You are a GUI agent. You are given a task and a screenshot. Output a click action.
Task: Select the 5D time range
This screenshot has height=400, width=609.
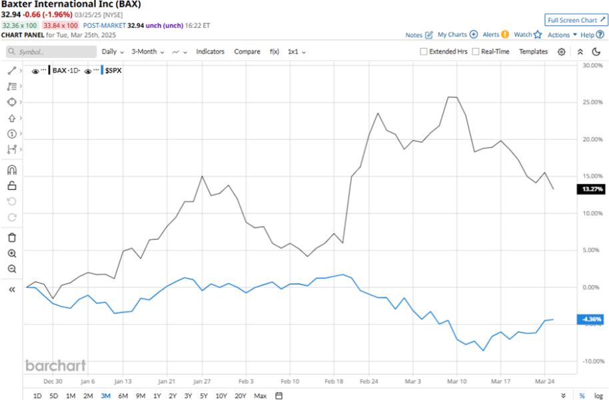pyautogui.click(x=53, y=396)
